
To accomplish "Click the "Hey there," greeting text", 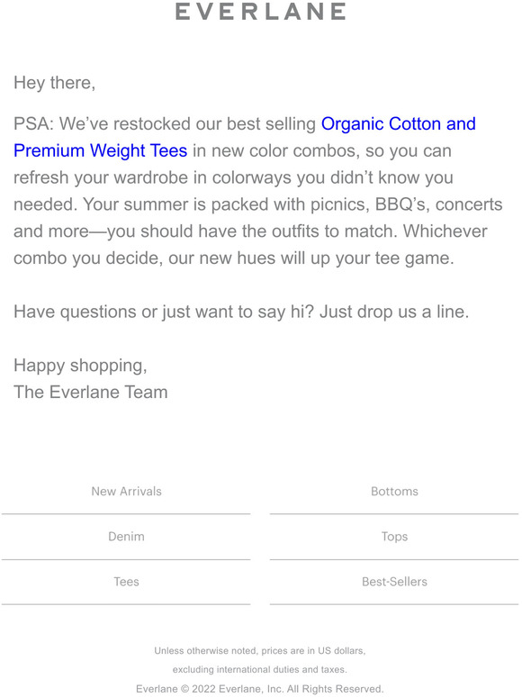I will [x=55, y=83].
